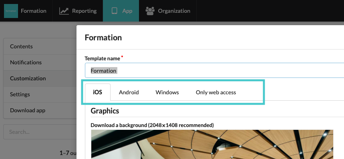Click the sidebar Search field
This screenshot has height=159, width=344.
(x=40, y=132)
